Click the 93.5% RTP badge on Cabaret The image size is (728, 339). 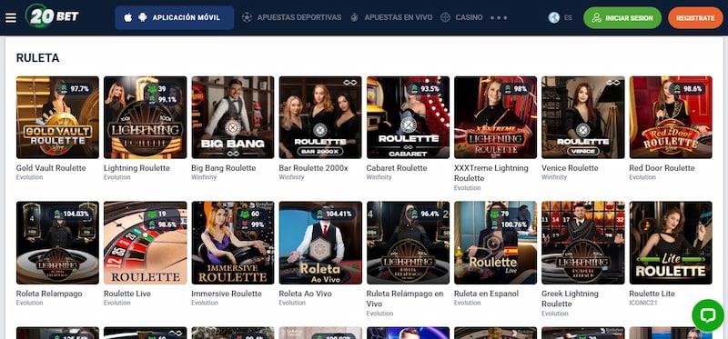[x=423, y=88]
